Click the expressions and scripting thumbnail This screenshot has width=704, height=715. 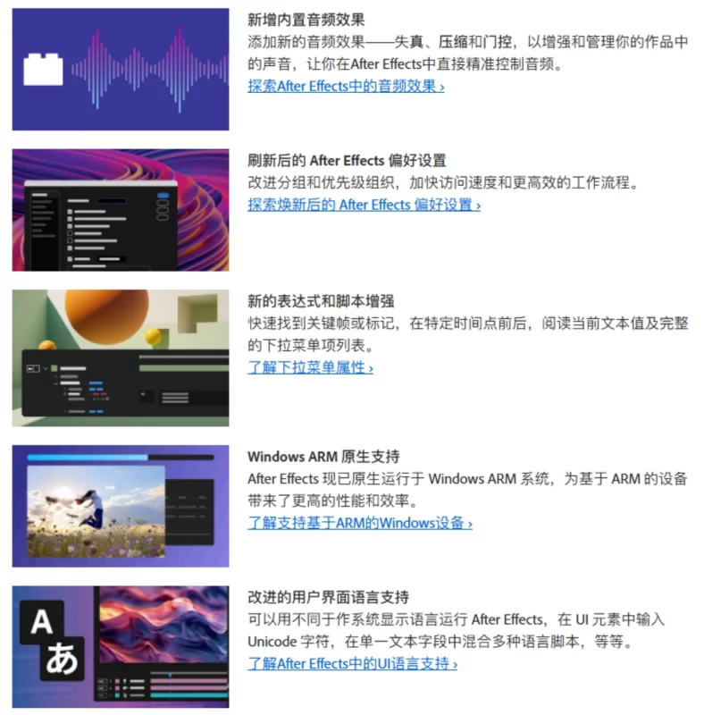coord(121,358)
